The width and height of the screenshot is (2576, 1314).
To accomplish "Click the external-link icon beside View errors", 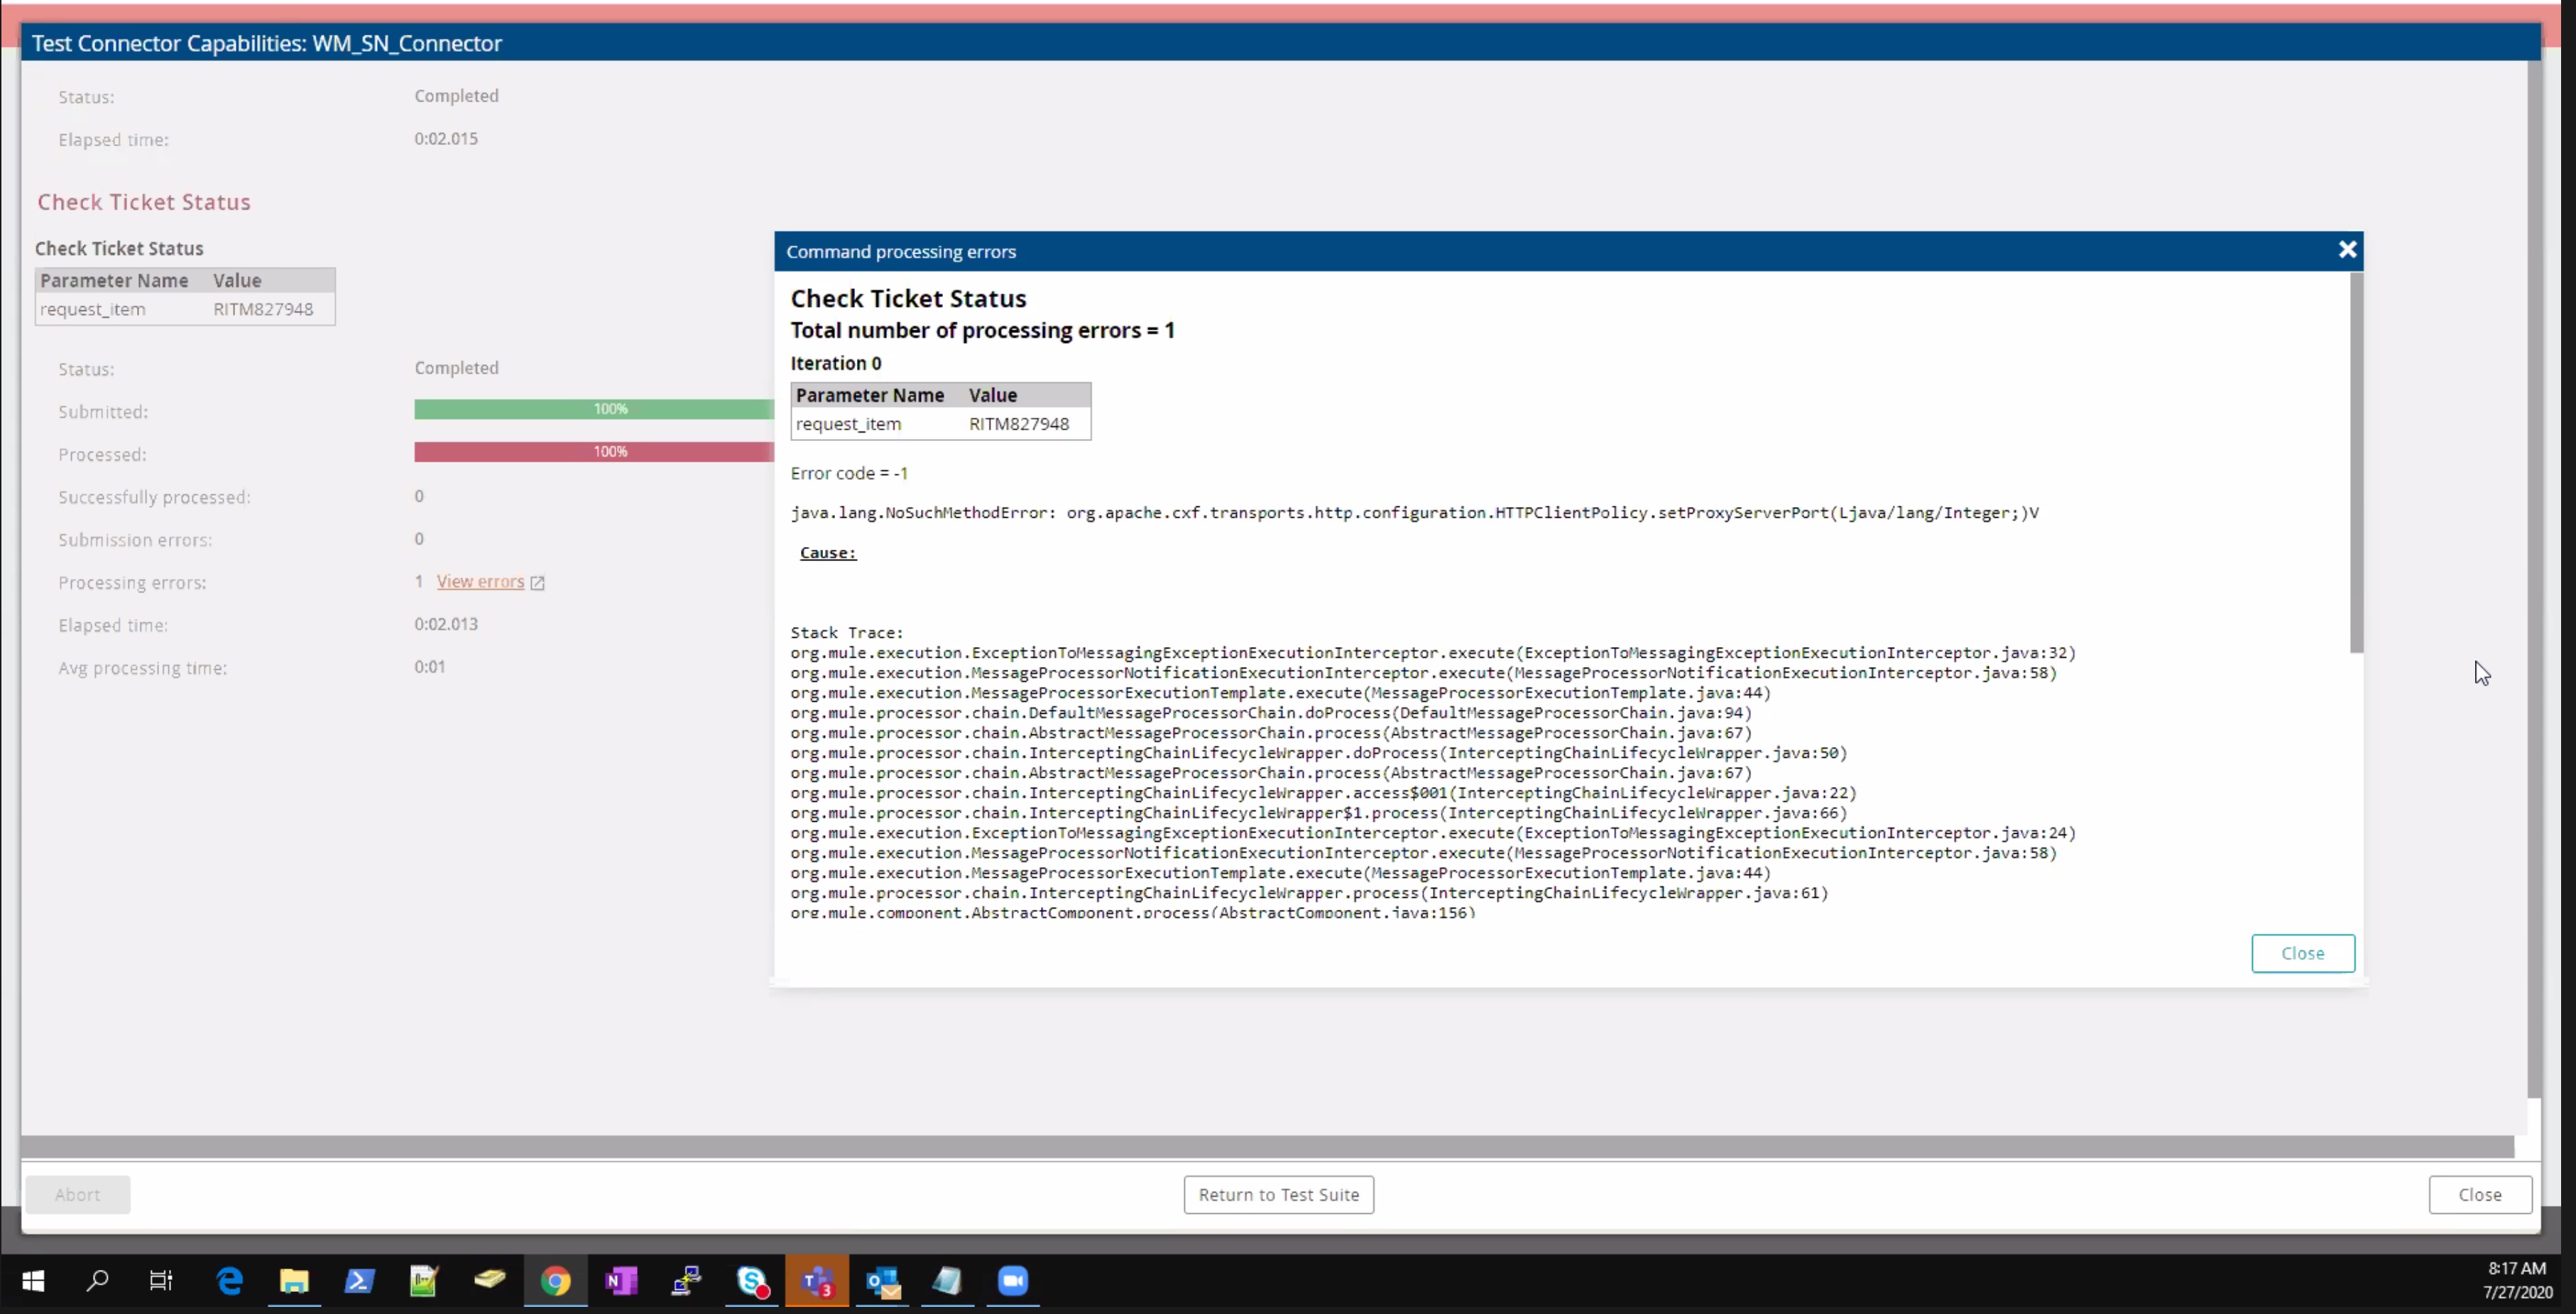I will coord(537,581).
